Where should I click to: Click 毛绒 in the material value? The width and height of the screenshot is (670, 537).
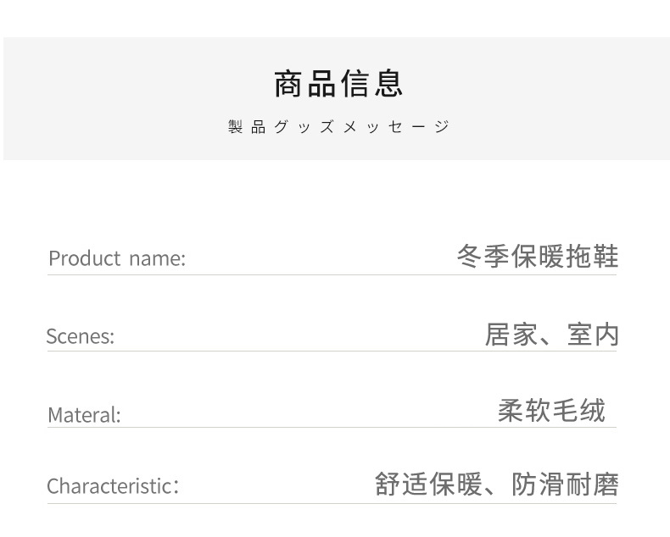tap(578, 411)
